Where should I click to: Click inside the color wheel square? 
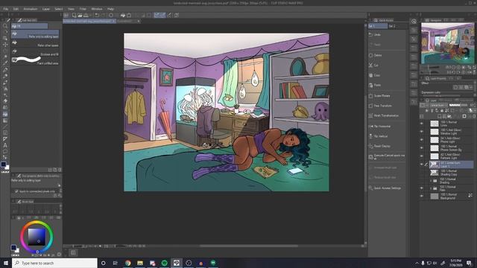point(37,237)
